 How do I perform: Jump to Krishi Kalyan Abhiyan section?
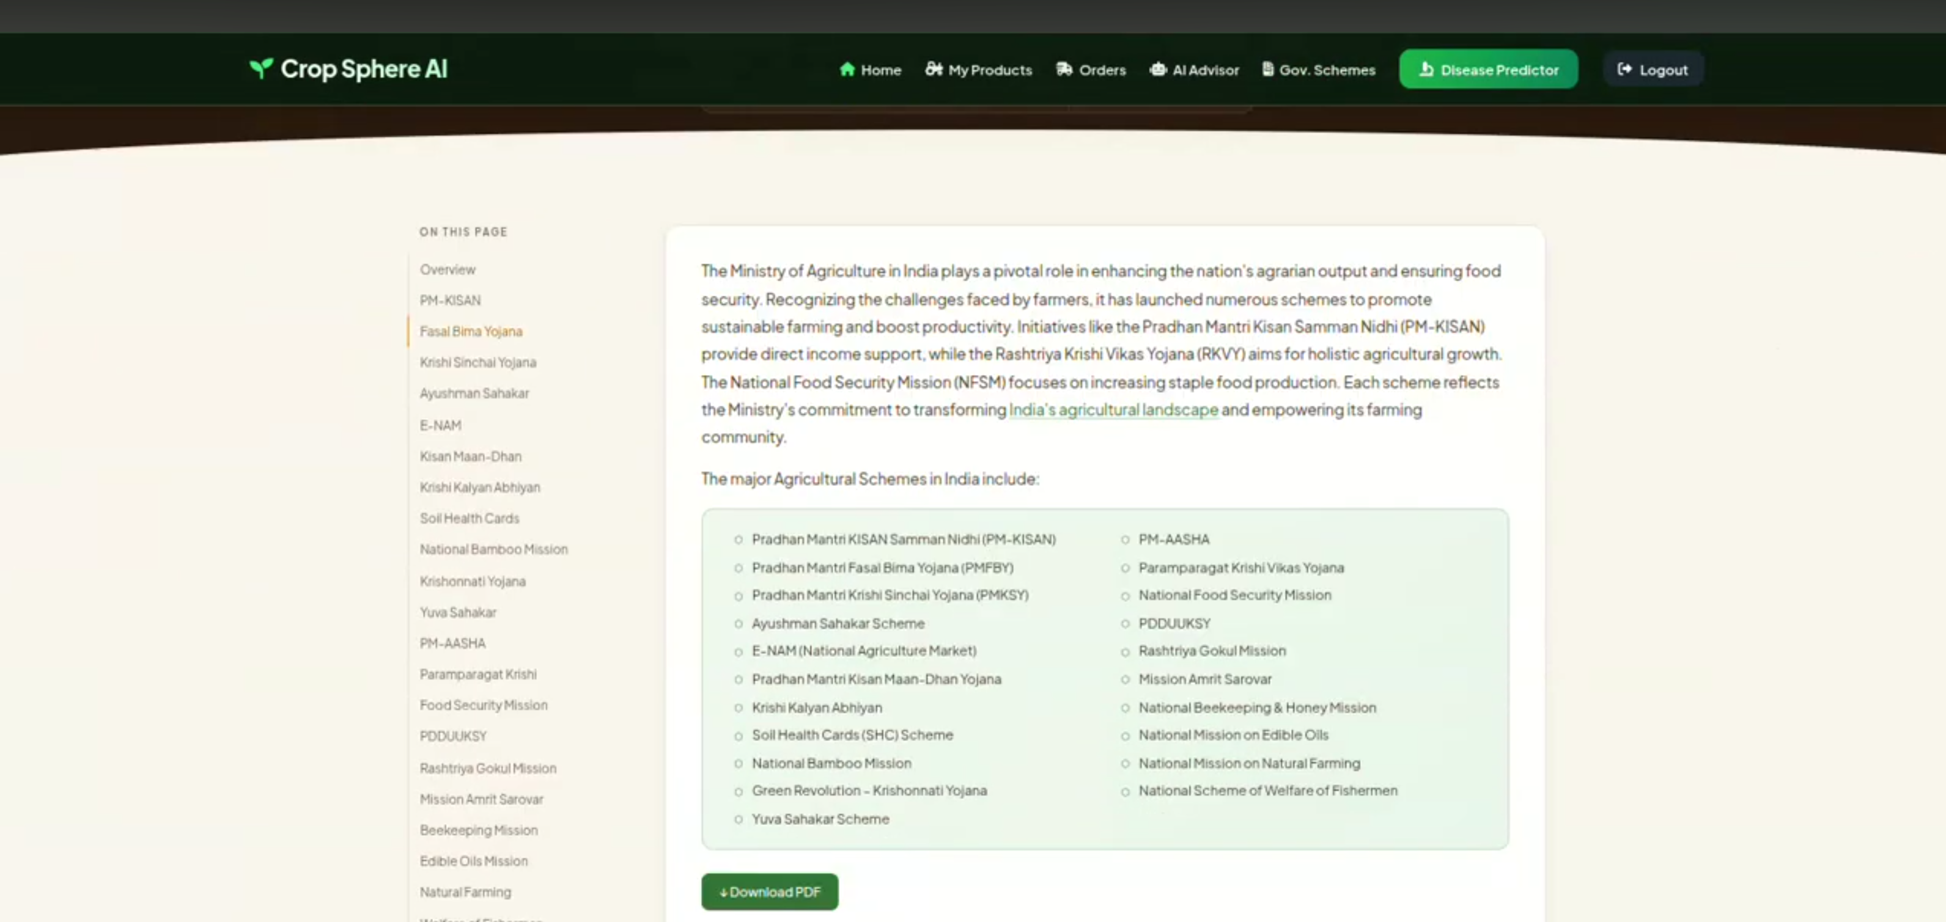[x=480, y=487]
